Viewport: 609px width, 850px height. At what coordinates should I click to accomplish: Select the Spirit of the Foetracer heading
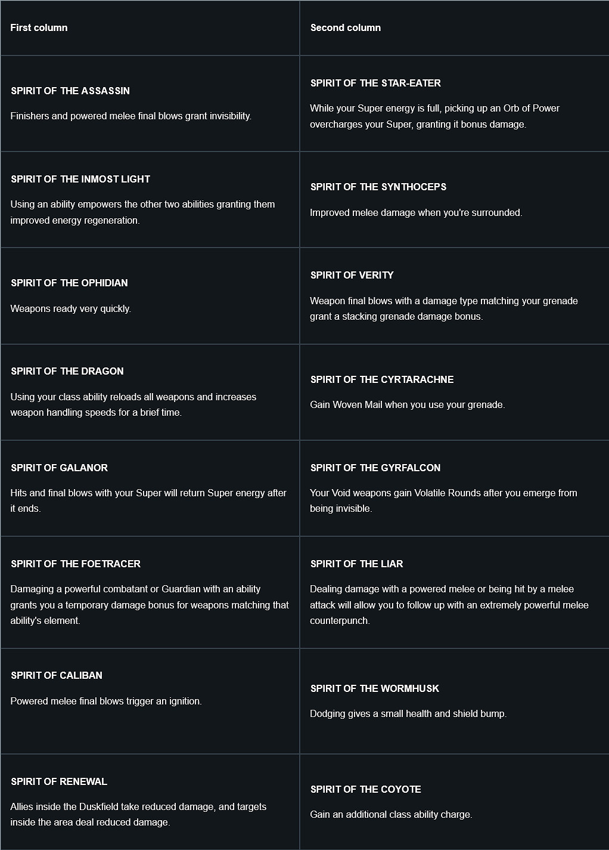click(x=76, y=564)
